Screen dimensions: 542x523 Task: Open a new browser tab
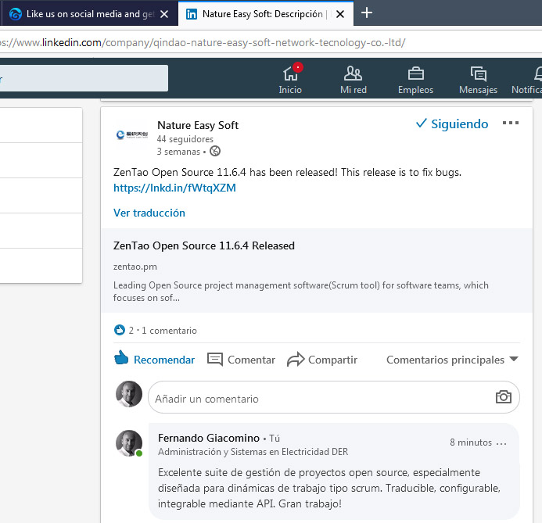point(367,13)
